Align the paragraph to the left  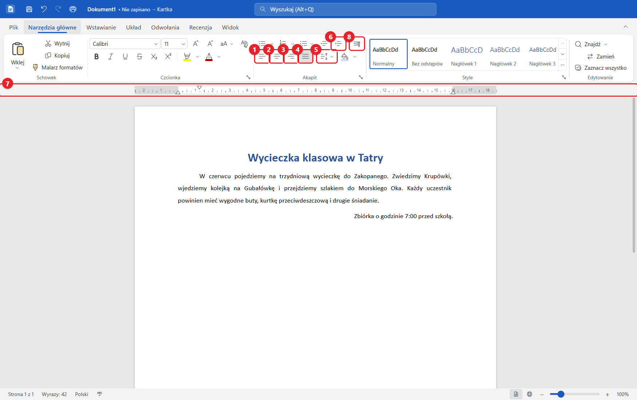(x=262, y=56)
